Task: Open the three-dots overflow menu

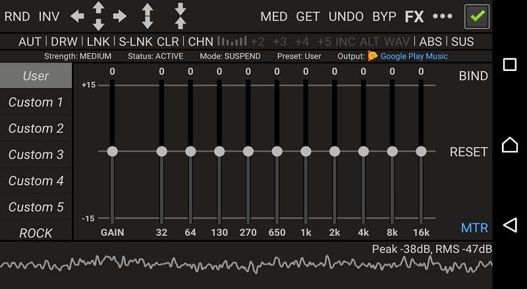Action: 442,16
